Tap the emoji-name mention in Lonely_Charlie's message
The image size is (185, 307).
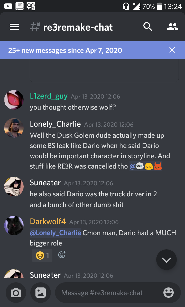tap(146, 166)
